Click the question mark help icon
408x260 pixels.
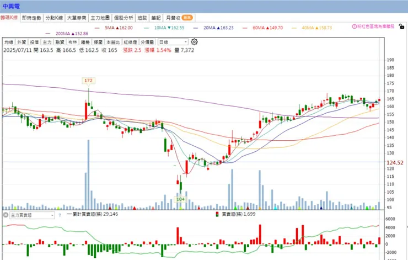click(60, 215)
